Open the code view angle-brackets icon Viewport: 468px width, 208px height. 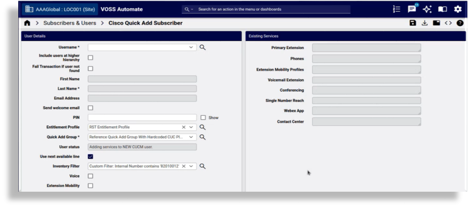448,23
